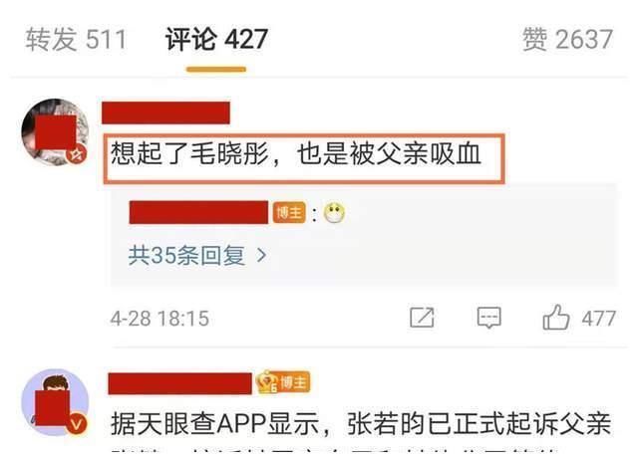Viewport: 638px width, 462px height.
Task: Open the blogger name in the reply box
Action: 198,212
